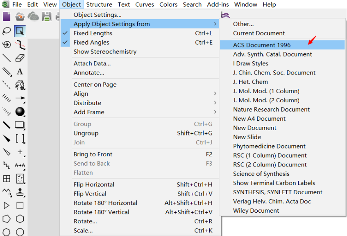347x236 pixels.
Task: Click Object Settings... entry
Action: (x=98, y=15)
